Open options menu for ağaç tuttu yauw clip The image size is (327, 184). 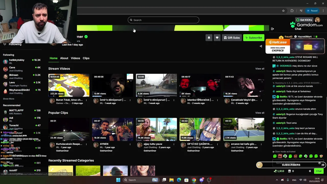pos(174,144)
